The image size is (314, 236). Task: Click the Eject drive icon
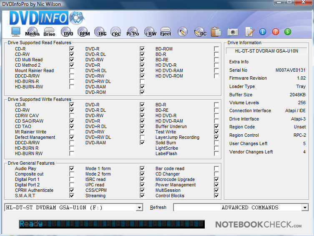166,32
